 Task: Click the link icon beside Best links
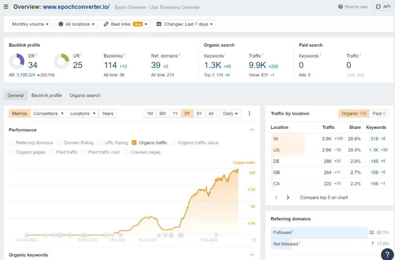(106, 24)
